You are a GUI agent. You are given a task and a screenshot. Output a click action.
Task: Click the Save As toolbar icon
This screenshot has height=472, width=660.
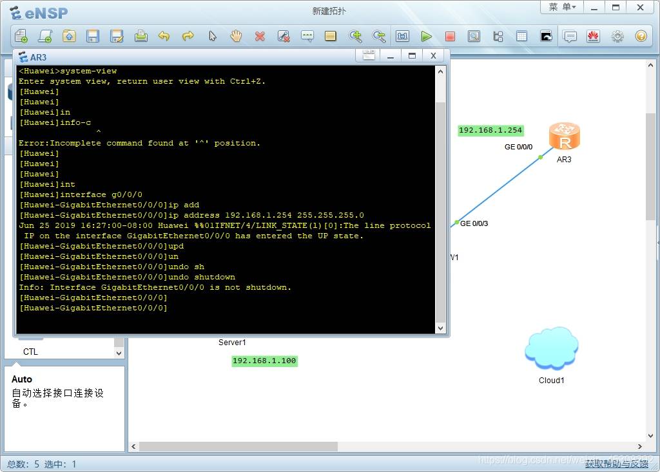[117, 36]
